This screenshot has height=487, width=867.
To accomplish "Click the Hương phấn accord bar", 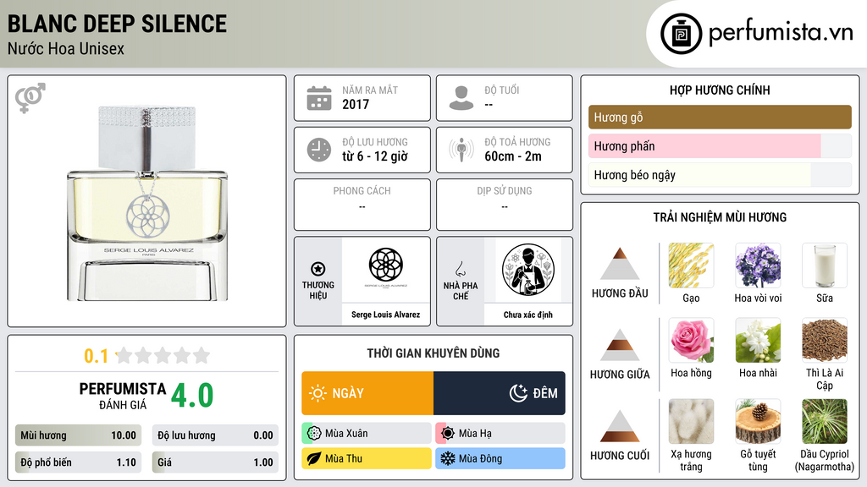I will pyautogui.click(x=720, y=145).
